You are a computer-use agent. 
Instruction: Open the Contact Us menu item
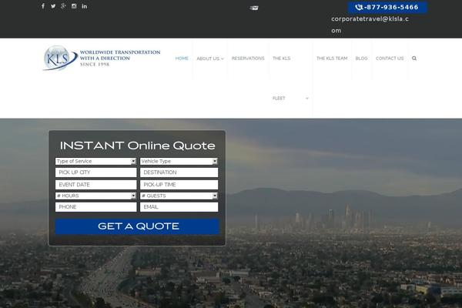point(390,59)
